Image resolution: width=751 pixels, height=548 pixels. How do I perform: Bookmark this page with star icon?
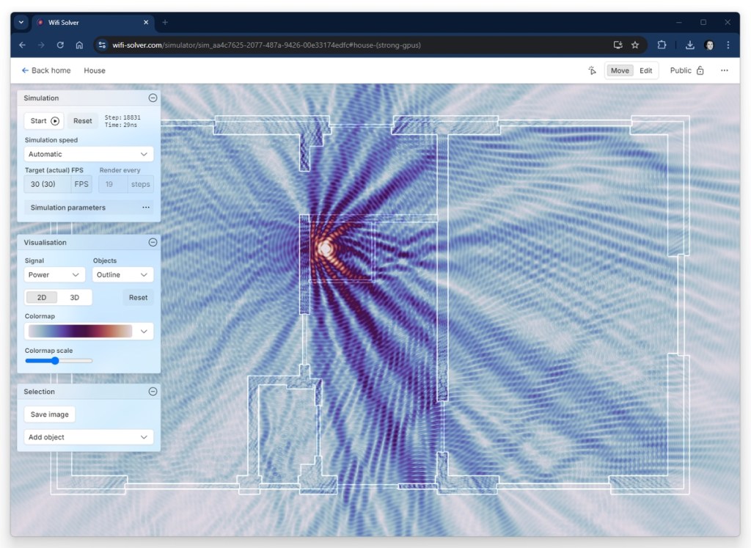[635, 45]
